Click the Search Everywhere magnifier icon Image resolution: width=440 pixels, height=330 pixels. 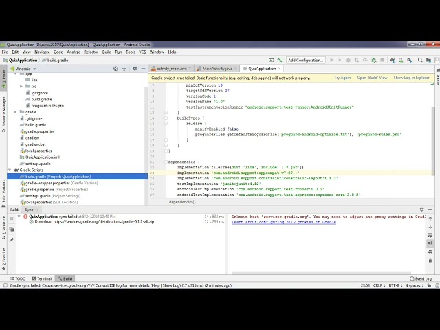tap(420, 60)
